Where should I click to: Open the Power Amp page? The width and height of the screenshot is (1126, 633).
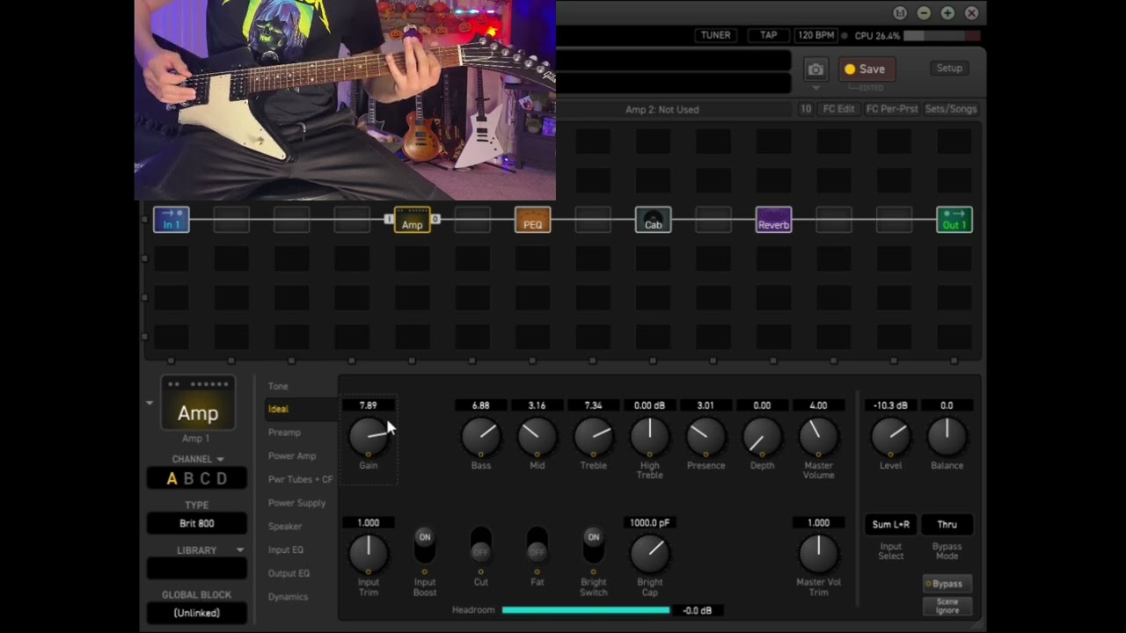[292, 456]
